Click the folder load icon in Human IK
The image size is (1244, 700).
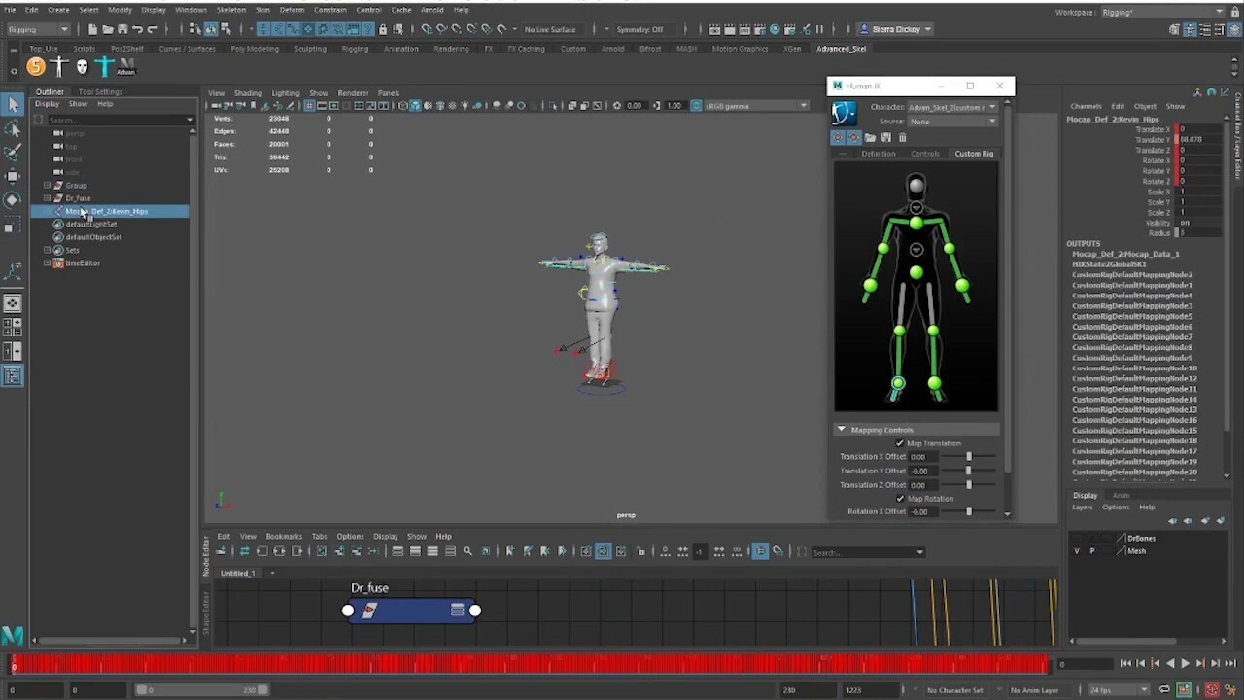click(870, 138)
